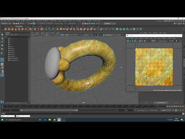Create a polygon plane from the shelf
The height and width of the screenshot is (139, 185).
pyautogui.click(x=22, y=29)
